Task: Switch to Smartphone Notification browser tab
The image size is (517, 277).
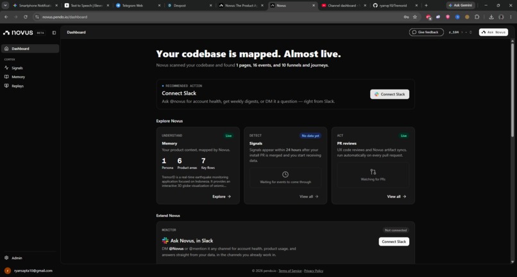Action: tap(35, 6)
